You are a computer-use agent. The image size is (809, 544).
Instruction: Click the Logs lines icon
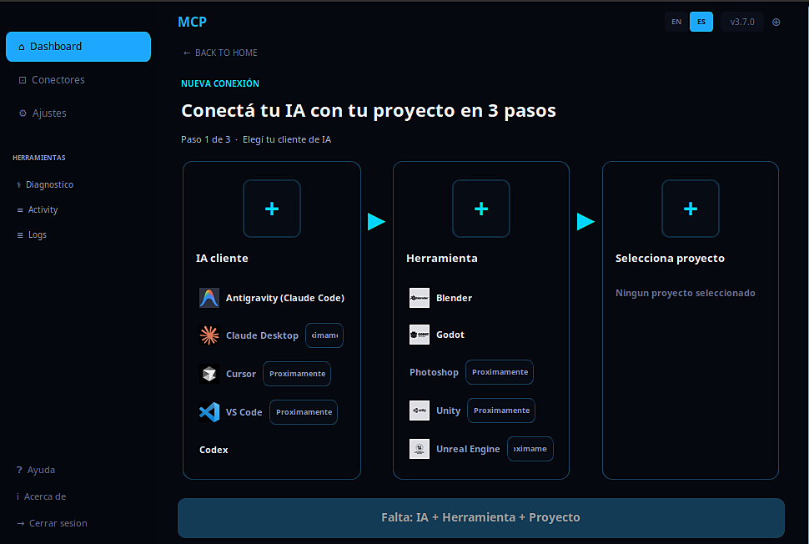coord(20,234)
